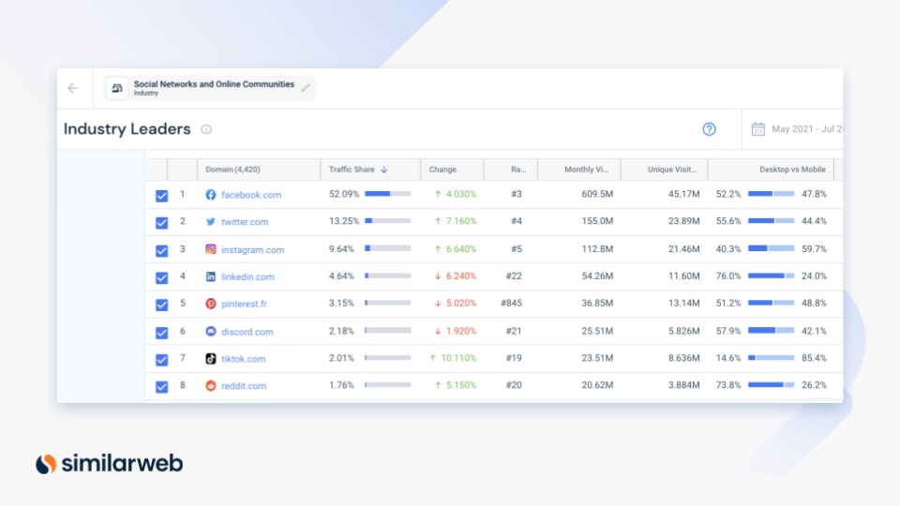
Task: Click the 52.09% traffic share value
Action: point(344,194)
